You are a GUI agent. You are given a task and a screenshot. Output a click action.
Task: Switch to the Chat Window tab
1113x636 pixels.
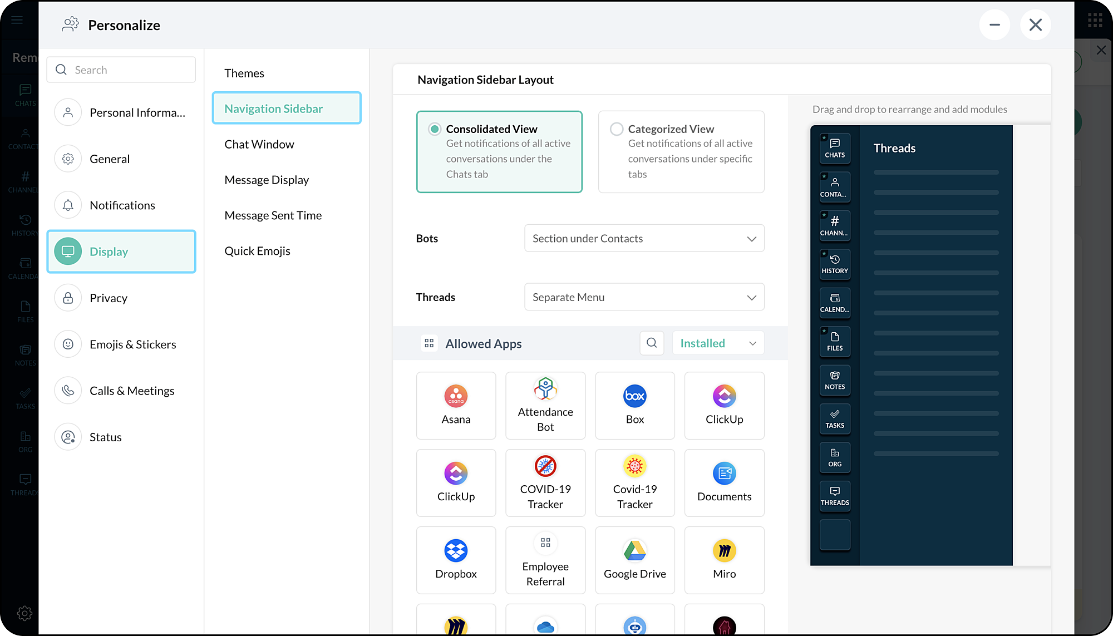click(259, 144)
